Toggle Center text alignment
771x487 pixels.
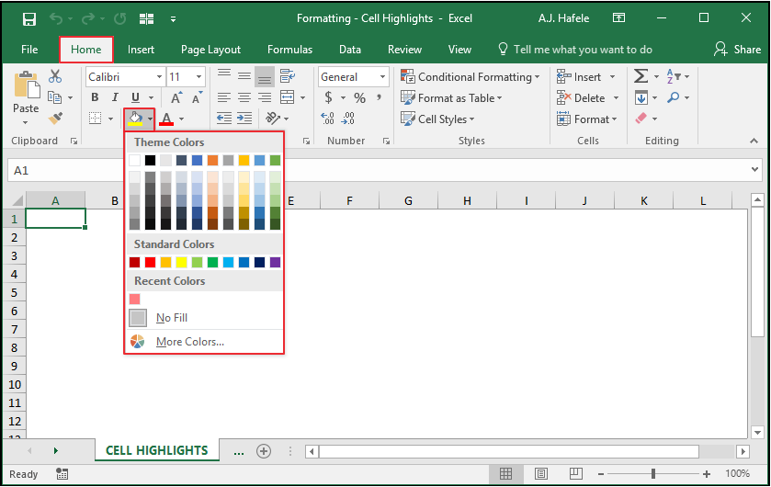(244, 97)
